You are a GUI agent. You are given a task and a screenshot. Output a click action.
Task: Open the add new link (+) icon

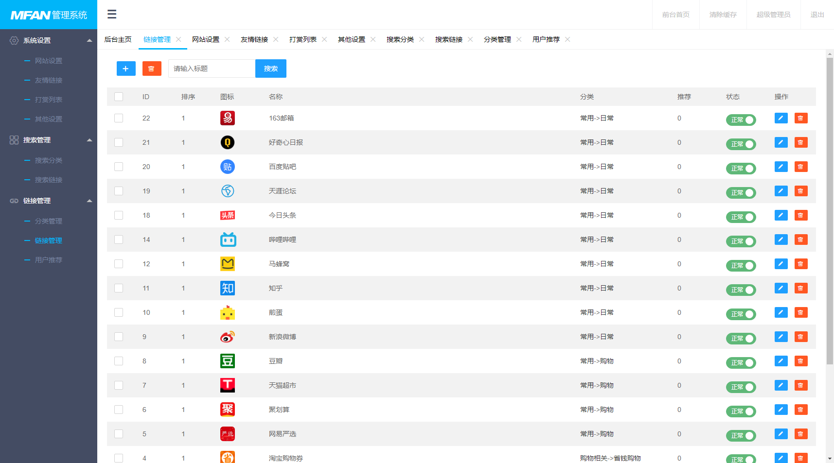126,69
